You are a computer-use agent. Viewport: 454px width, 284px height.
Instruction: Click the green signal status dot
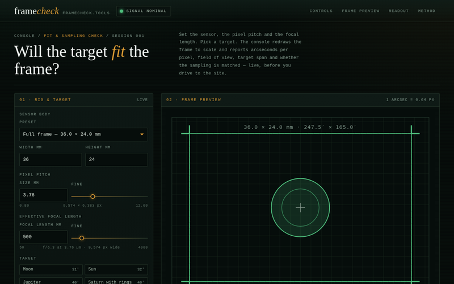[121, 11]
